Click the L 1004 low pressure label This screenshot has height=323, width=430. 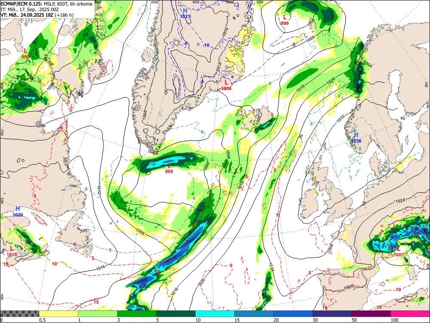click(226, 85)
